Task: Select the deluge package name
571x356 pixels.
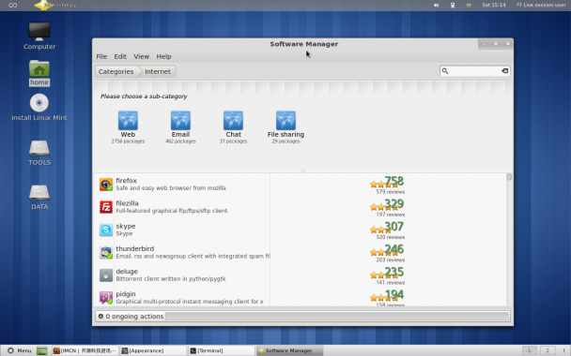Action: [x=127, y=272]
